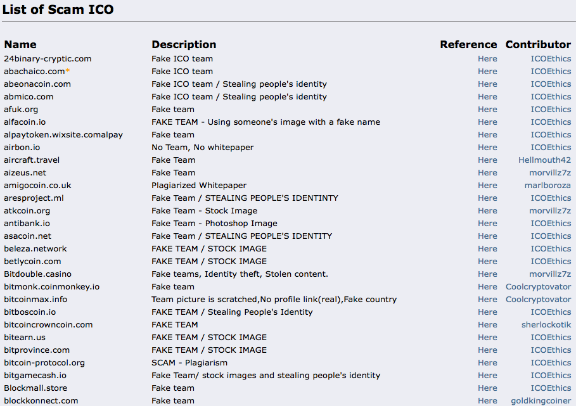Click the 'Here' link for amigocoin.co.uk

pos(487,186)
